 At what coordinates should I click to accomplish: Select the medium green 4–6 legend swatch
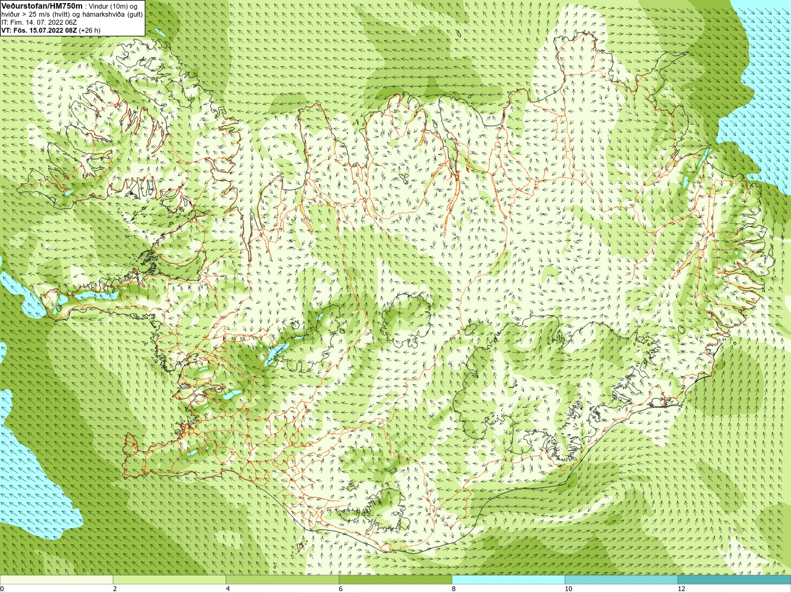pyautogui.click(x=282, y=580)
